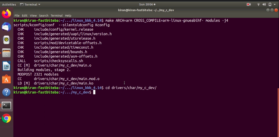Viewport: 279px width, 137px height.
Task: Open the Help menu
Action: coord(68,15)
